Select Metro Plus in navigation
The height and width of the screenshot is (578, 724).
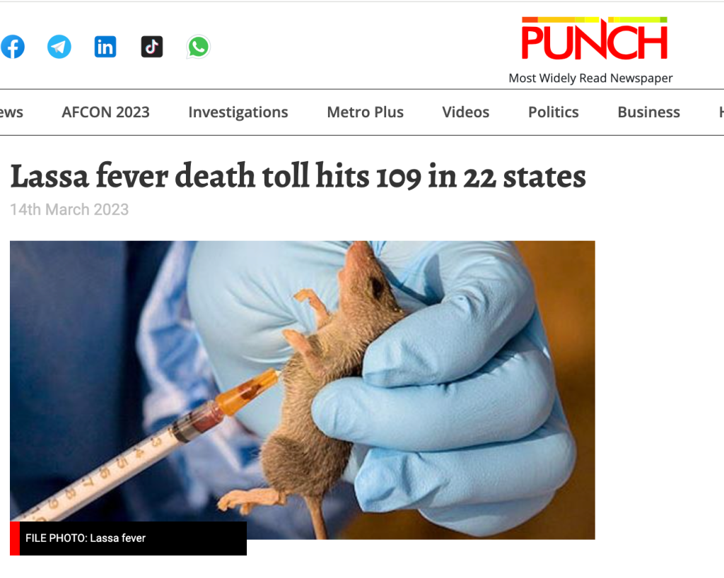(366, 112)
